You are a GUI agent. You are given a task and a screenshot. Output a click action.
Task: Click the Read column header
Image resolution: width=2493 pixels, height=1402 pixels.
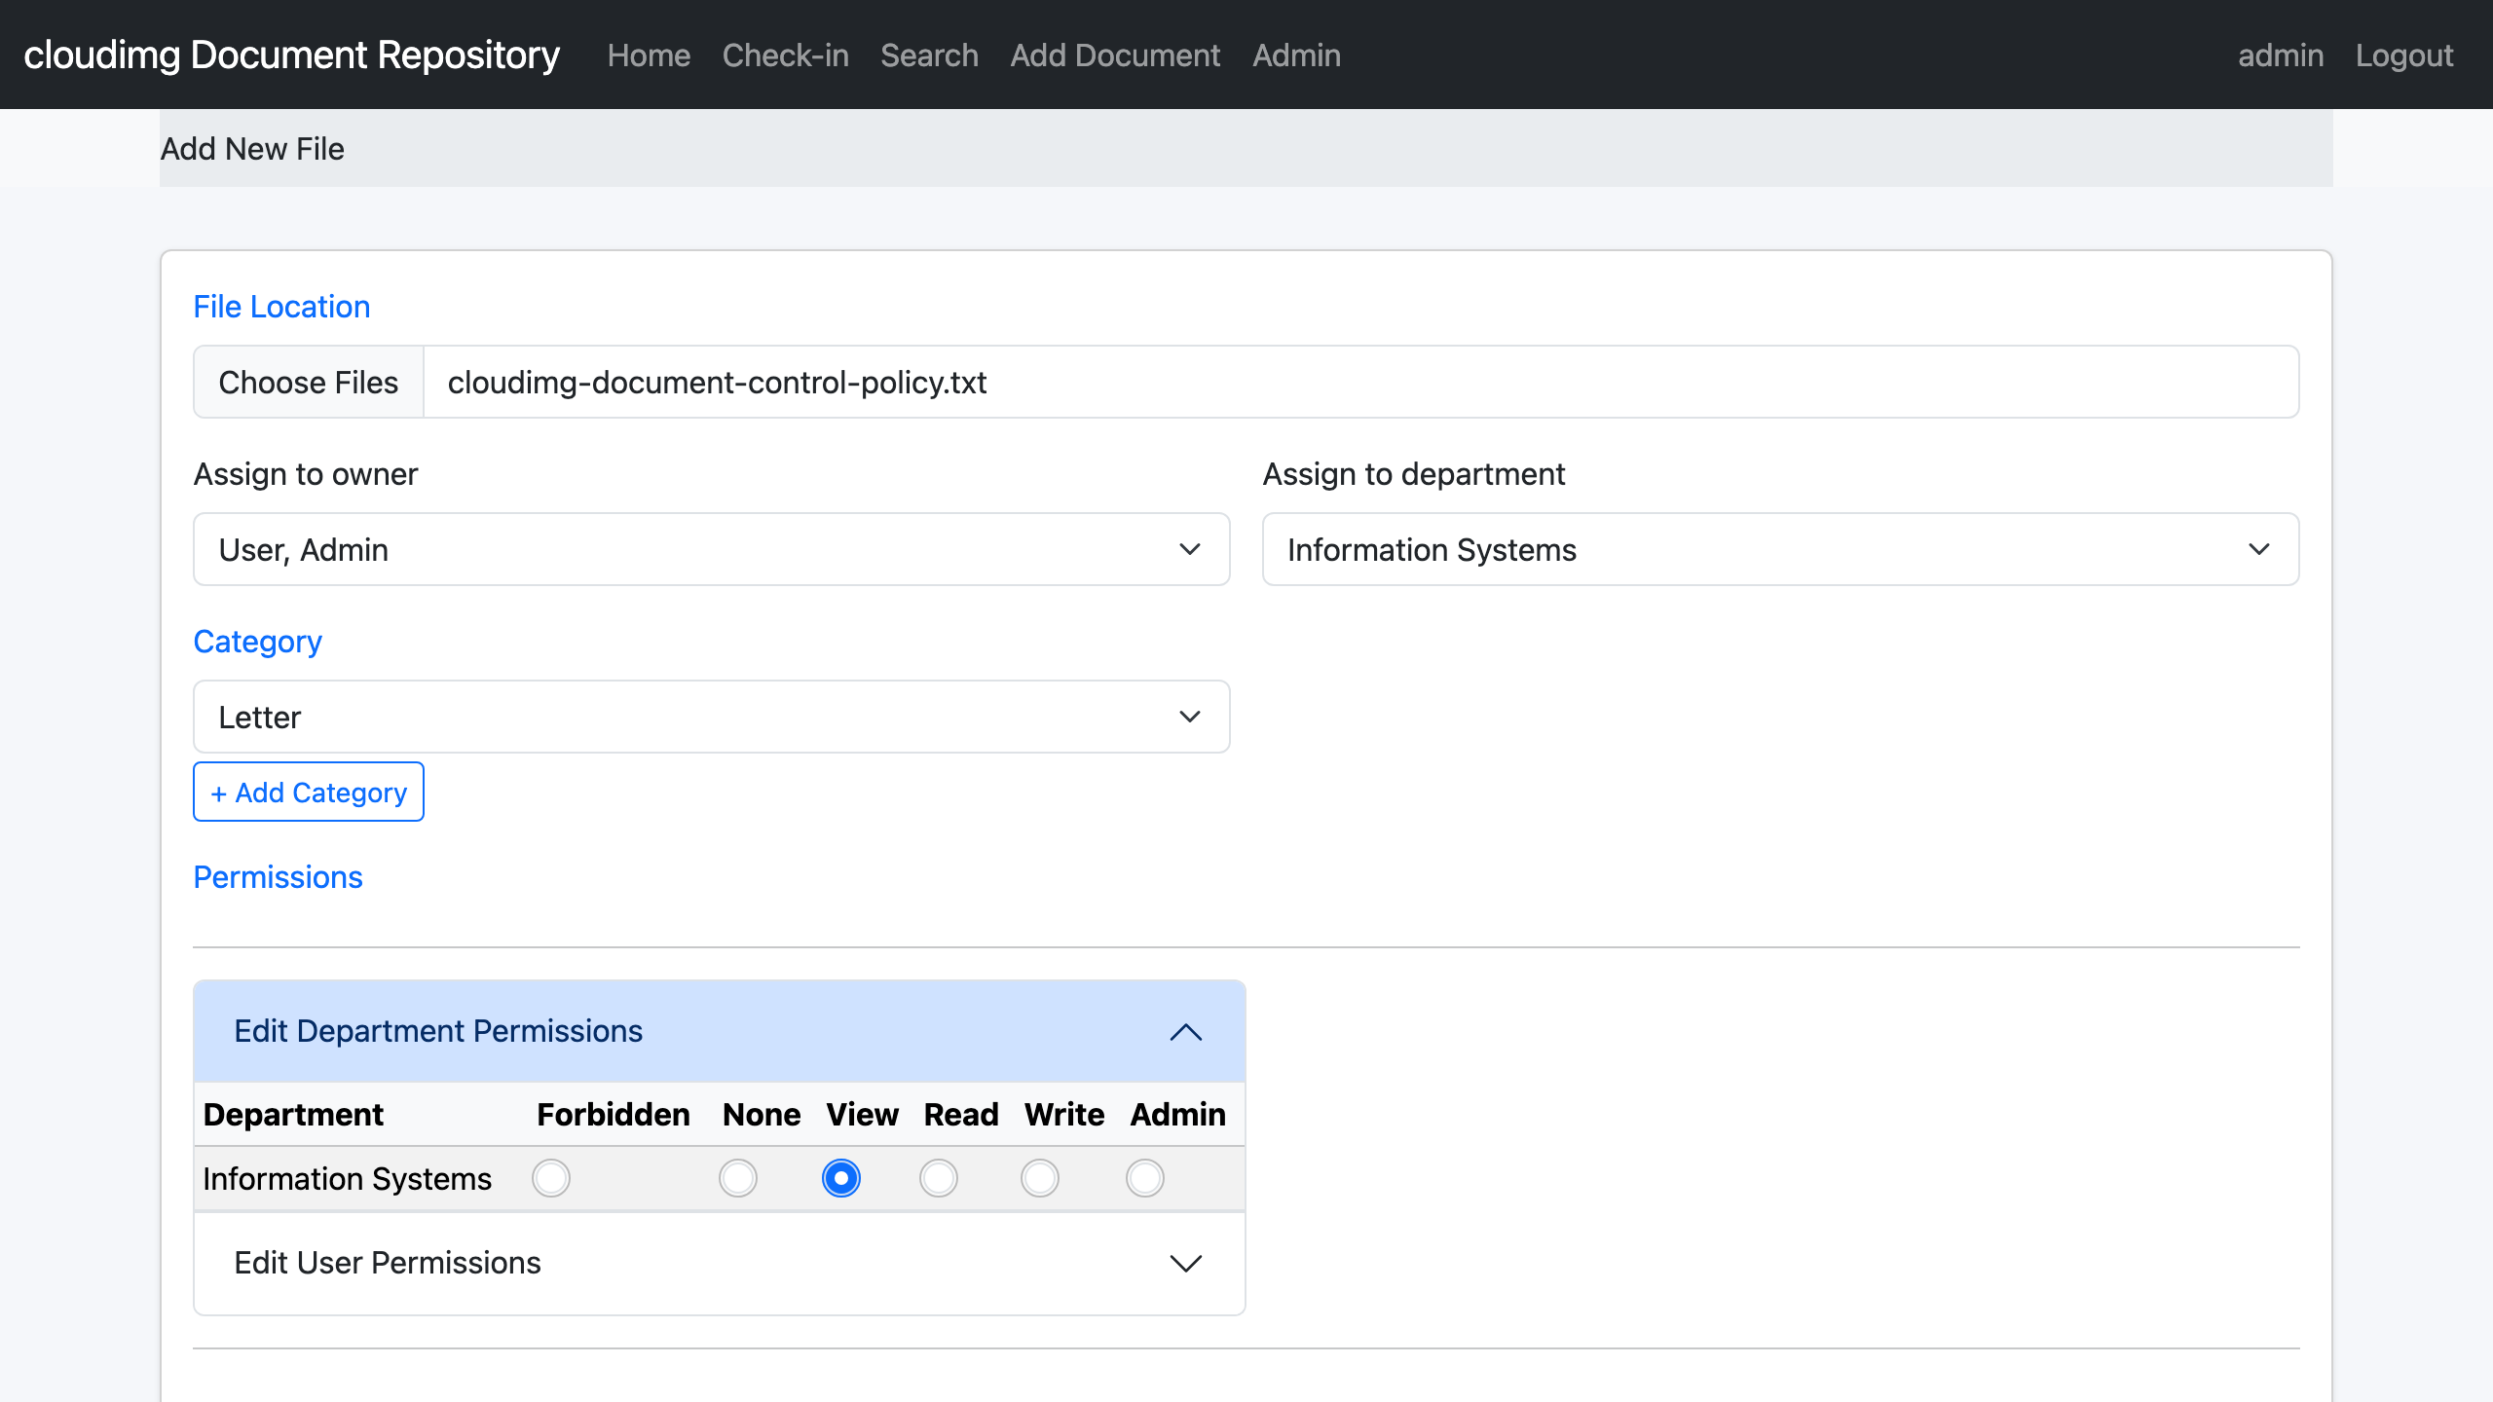961,1114
